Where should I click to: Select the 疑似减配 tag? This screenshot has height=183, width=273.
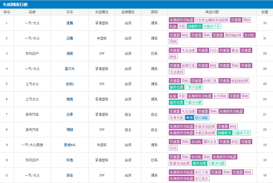[201, 118]
